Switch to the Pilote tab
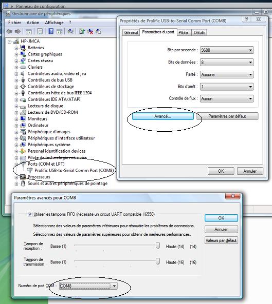 point(183,33)
